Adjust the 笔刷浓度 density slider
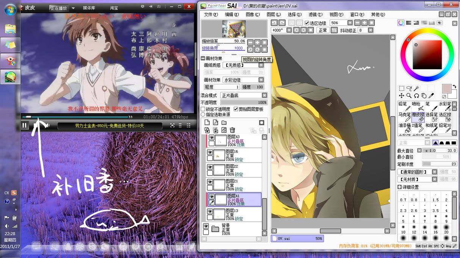Screen dimensions: 460x258 coord(440,164)
